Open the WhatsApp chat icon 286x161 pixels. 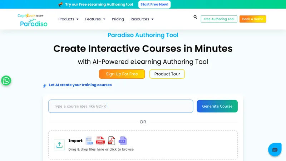point(6,80)
